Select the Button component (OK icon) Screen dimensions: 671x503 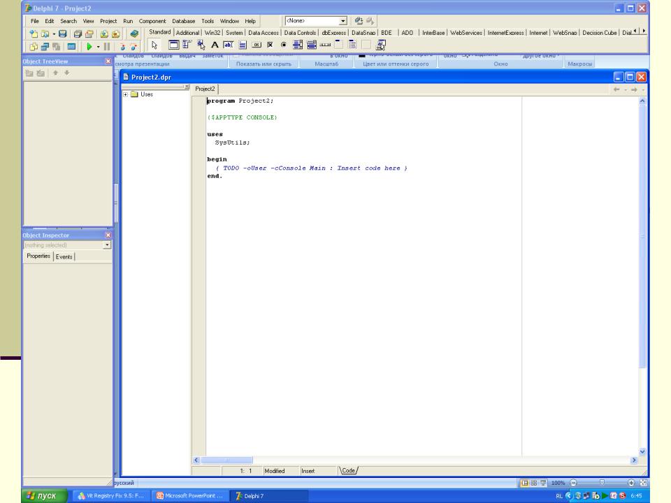click(257, 45)
